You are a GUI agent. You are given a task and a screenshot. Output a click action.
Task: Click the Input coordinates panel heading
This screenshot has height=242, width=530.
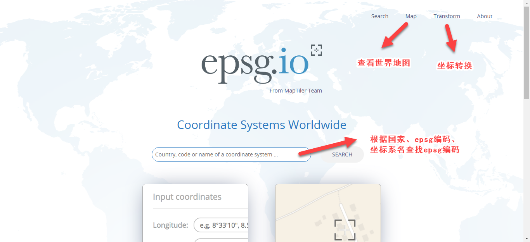coord(187,197)
